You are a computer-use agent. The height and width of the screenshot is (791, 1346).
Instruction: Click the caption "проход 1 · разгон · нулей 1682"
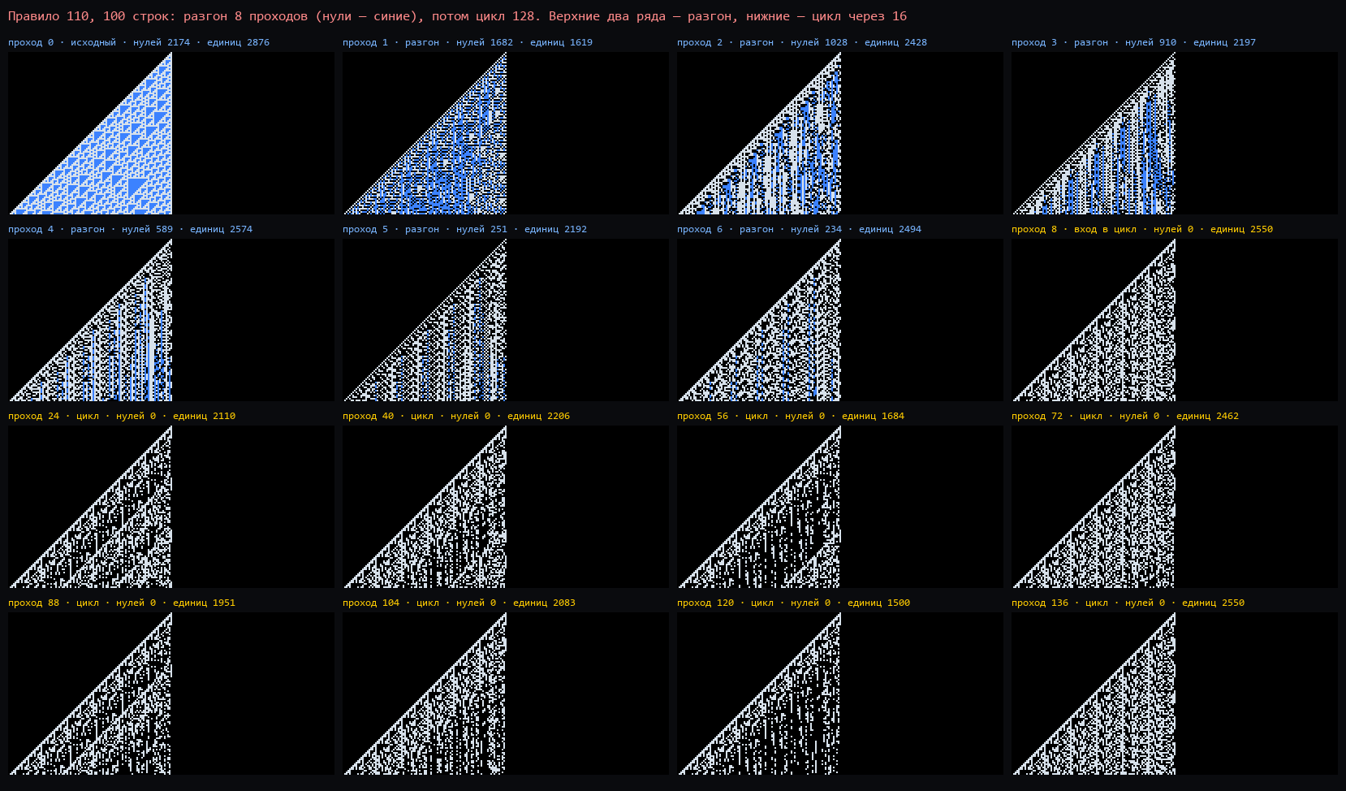click(468, 42)
